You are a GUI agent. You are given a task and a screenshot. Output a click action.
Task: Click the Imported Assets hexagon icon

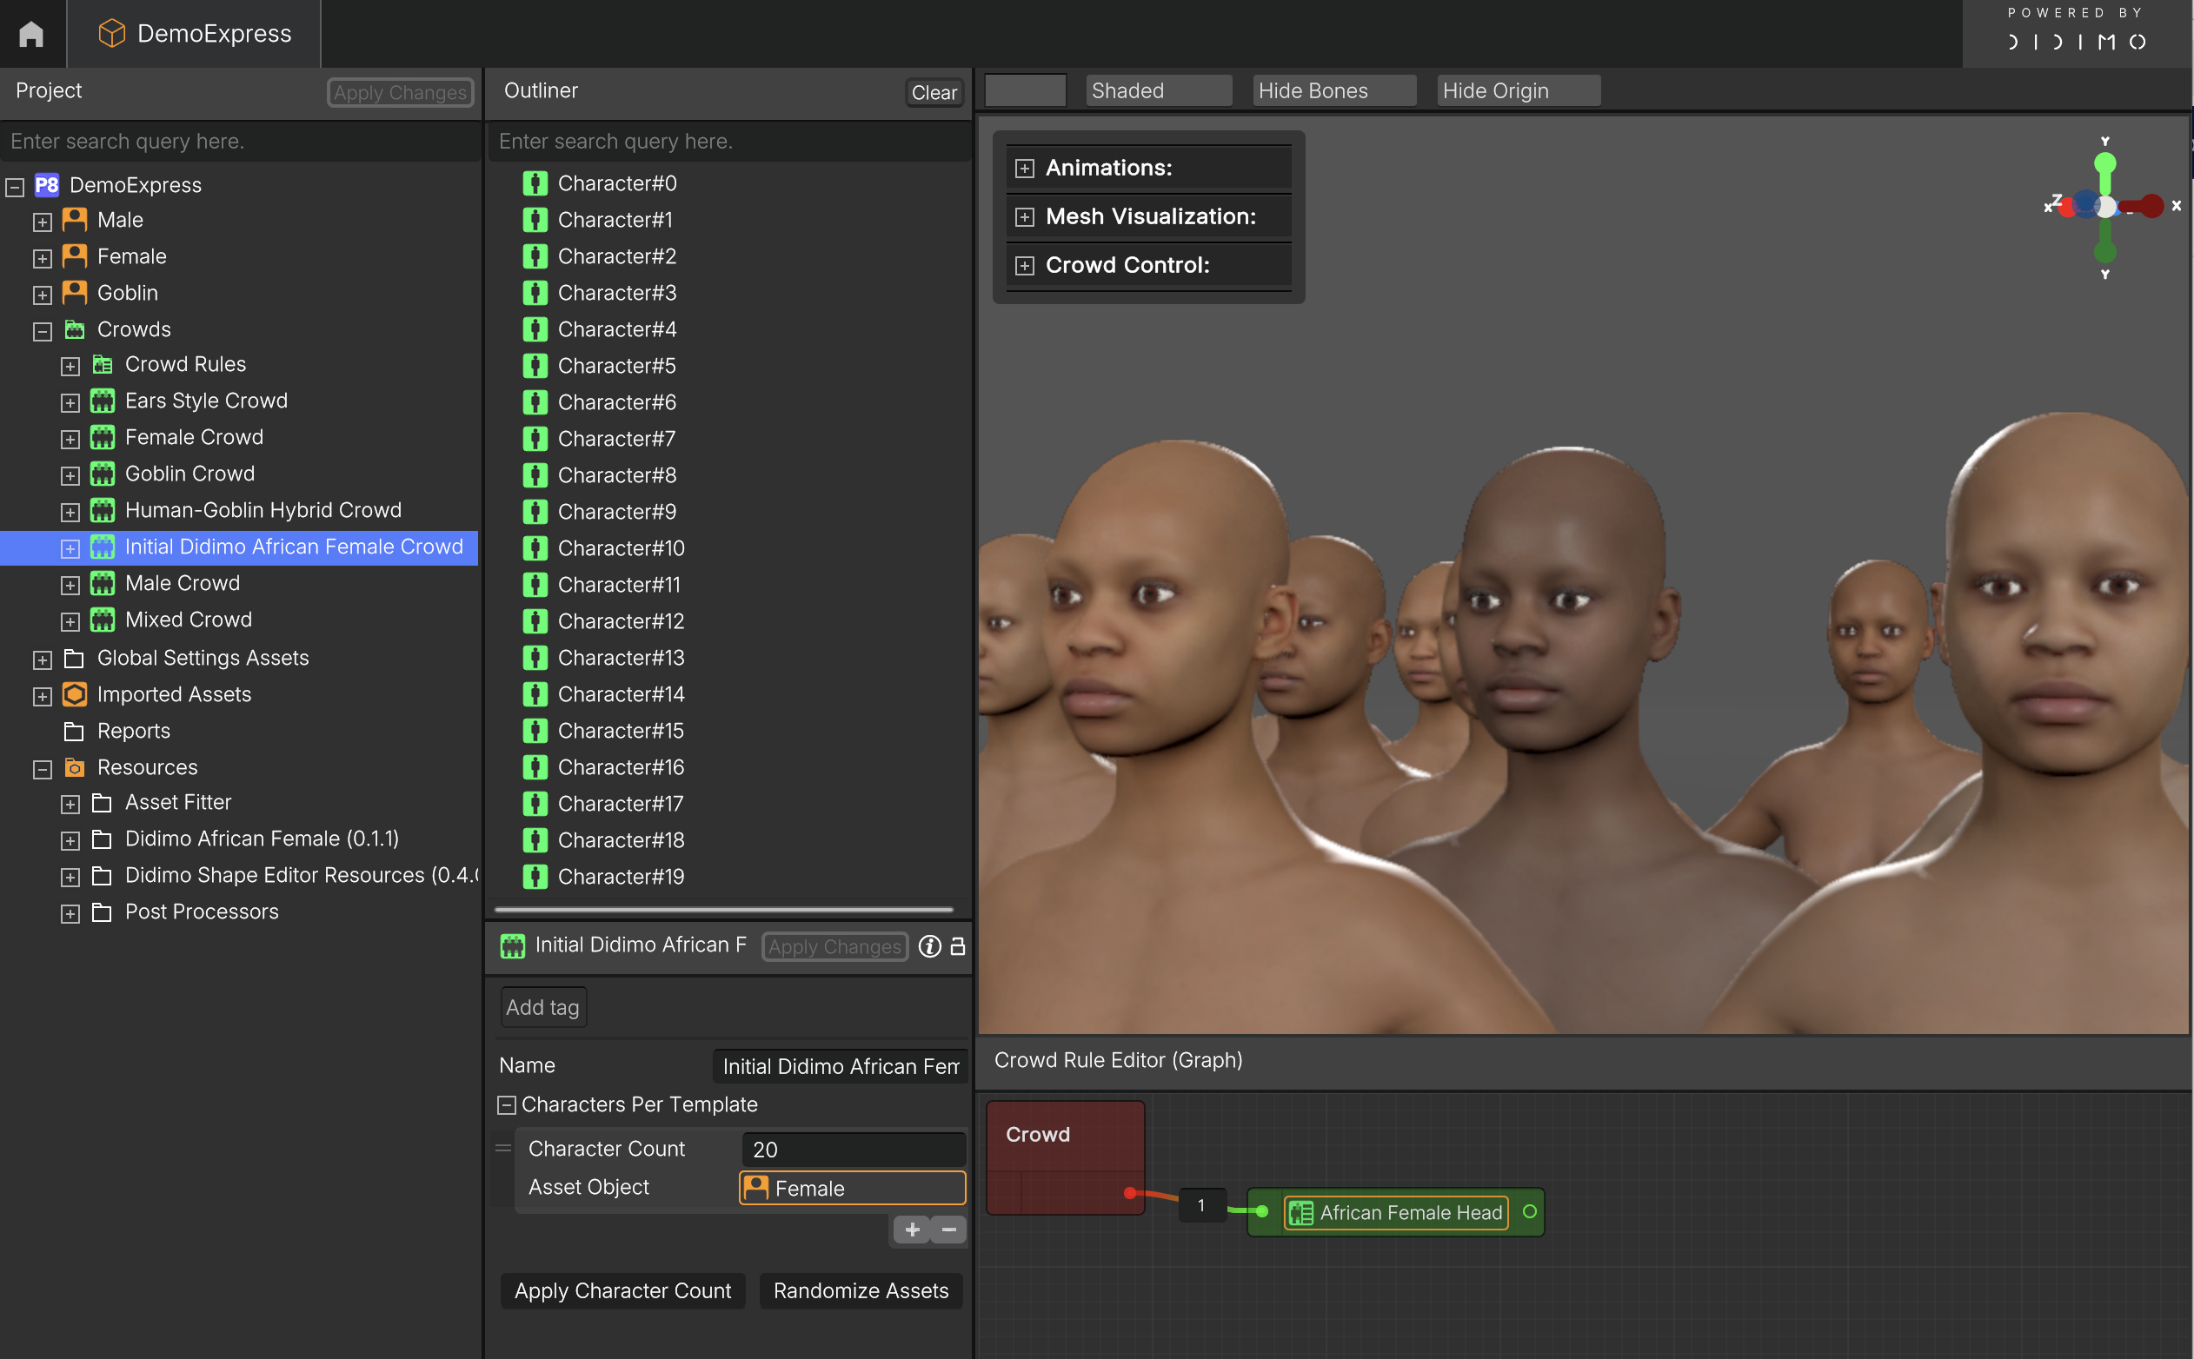pos(75,695)
